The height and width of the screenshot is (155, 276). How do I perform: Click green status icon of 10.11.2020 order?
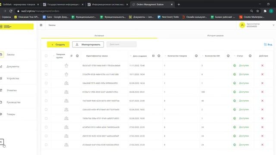tap(235, 74)
